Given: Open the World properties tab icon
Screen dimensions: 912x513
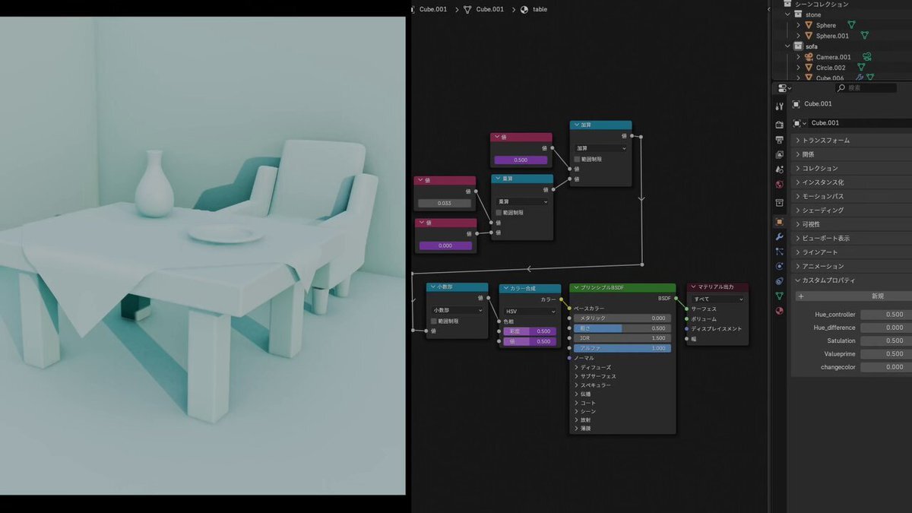Looking at the screenshot, I should pyautogui.click(x=779, y=185).
